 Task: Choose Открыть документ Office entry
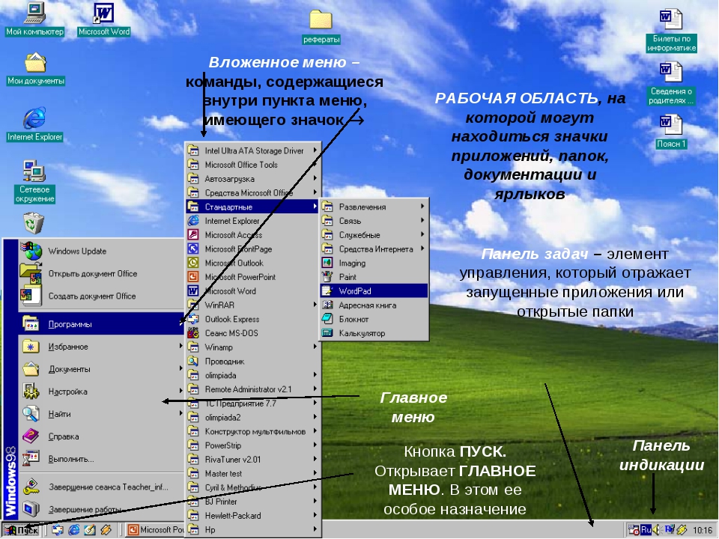tap(102, 274)
